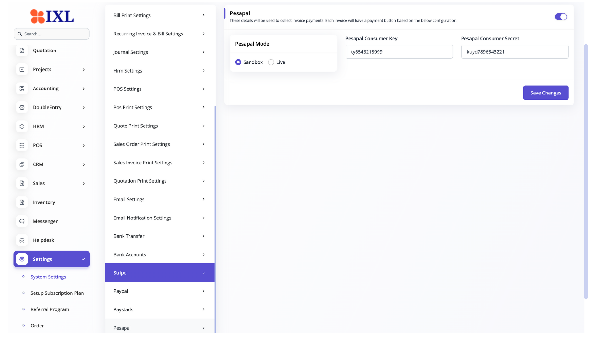Expand the Accounting sidebar menu arrow
This screenshot has height=339, width=602.
(x=84, y=89)
